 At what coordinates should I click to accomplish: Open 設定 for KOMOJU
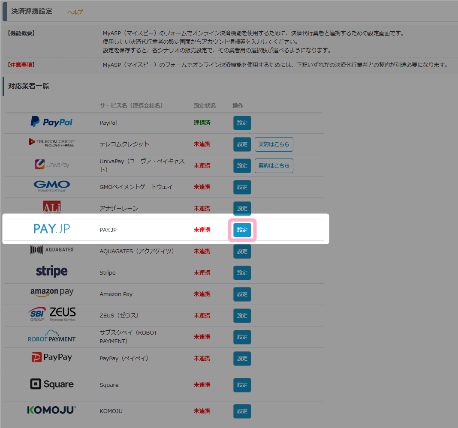pyautogui.click(x=242, y=411)
